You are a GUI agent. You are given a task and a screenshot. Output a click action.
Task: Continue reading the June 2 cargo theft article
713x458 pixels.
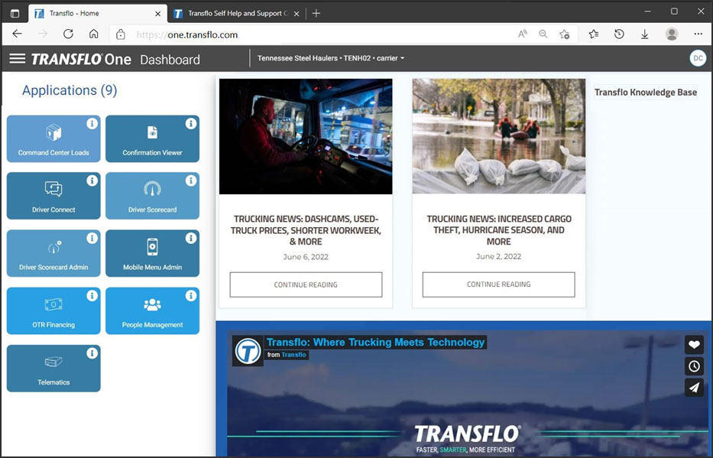pos(498,284)
